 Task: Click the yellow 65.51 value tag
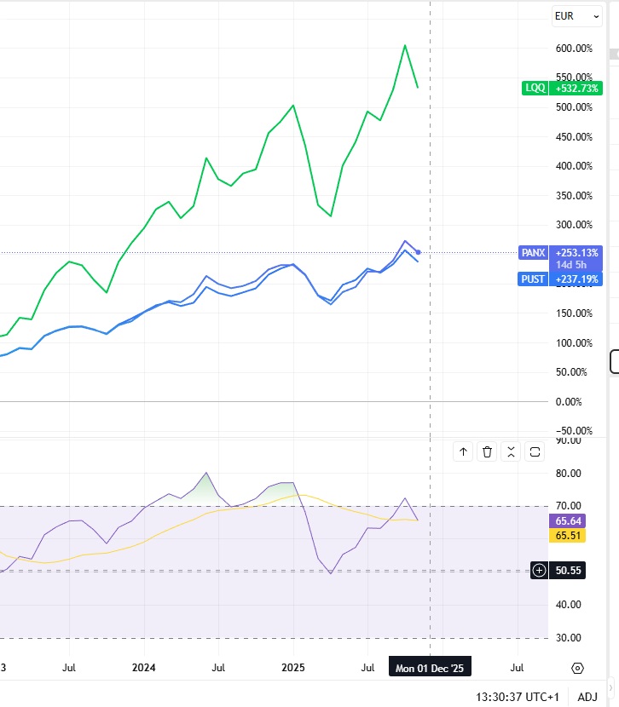(x=568, y=536)
